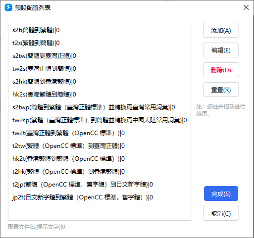Click the 重置(R) reset button
The width and height of the screenshot is (254, 238).
click(x=221, y=90)
